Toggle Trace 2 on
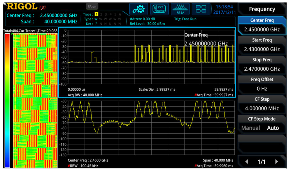This screenshot has height=169, width=290. 102,14
